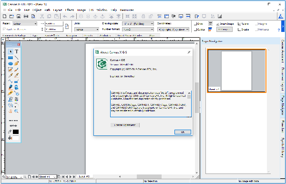This screenshot has height=184, width=286.
Task: Click the paper width input field
Action: (54, 24)
